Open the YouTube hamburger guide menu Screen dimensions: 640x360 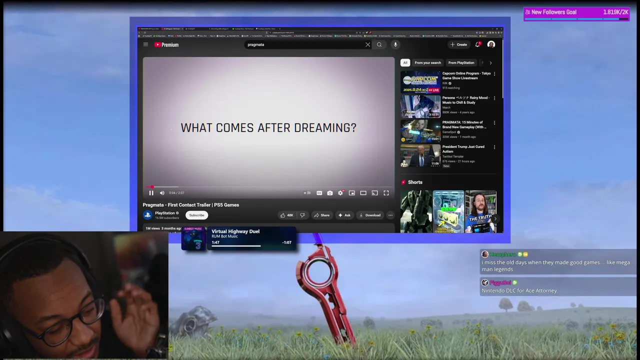[x=145, y=44]
